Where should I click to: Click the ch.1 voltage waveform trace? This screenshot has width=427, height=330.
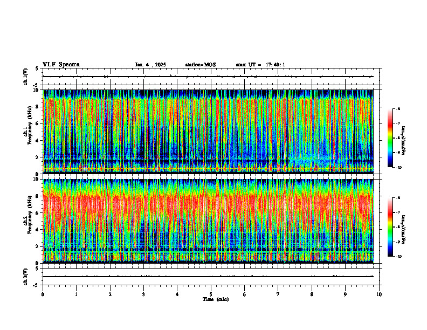pos(208,77)
